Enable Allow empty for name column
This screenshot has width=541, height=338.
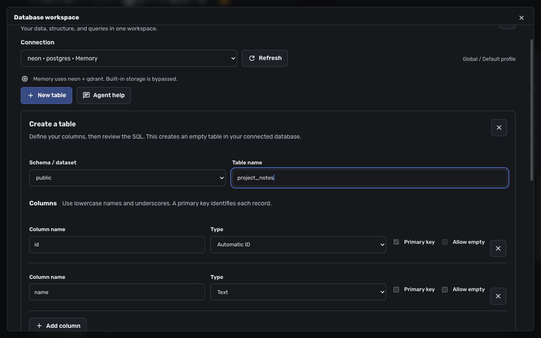click(x=445, y=289)
